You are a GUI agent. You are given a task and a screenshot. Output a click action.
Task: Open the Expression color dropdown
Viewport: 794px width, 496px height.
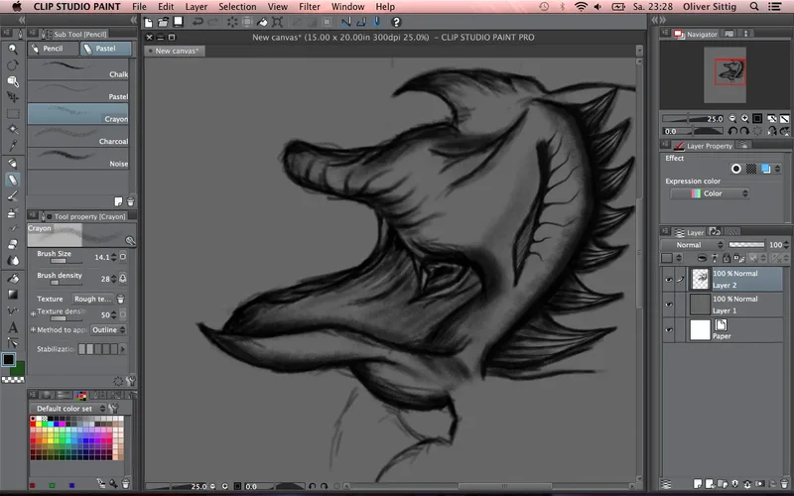point(710,193)
